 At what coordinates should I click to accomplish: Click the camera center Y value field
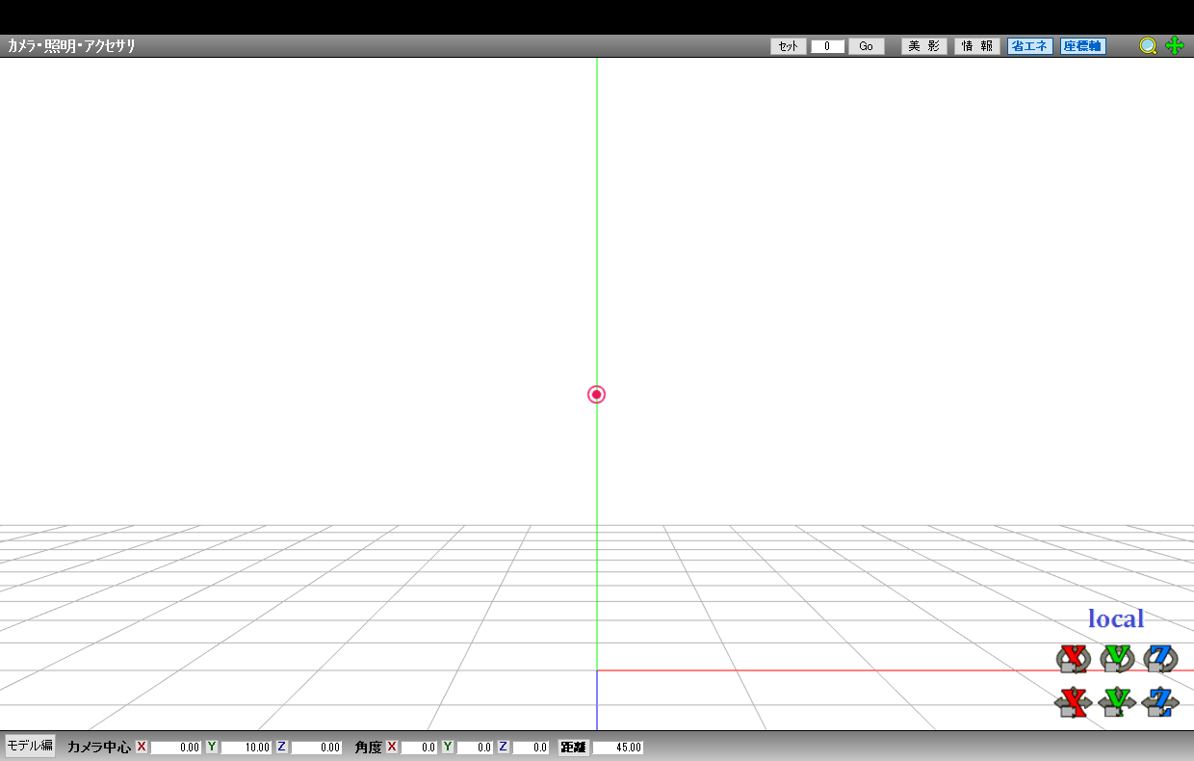(247, 748)
